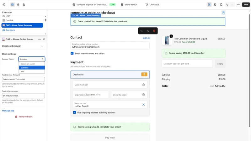Click Add block in the sidebar
This screenshot has width=251, height=141.
coord(9,30)
